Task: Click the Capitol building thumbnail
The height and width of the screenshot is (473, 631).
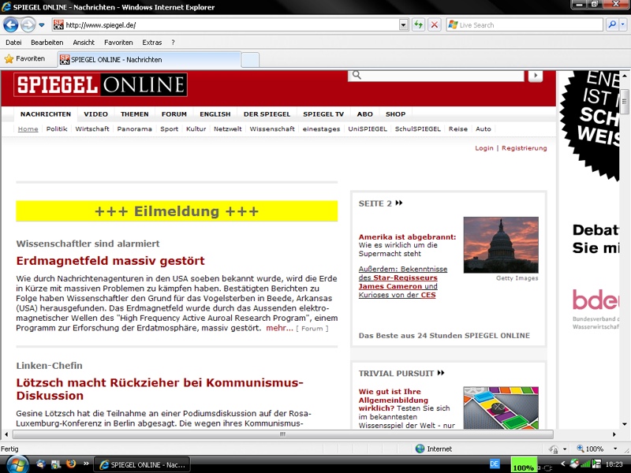Action: [x=501, y=245]
